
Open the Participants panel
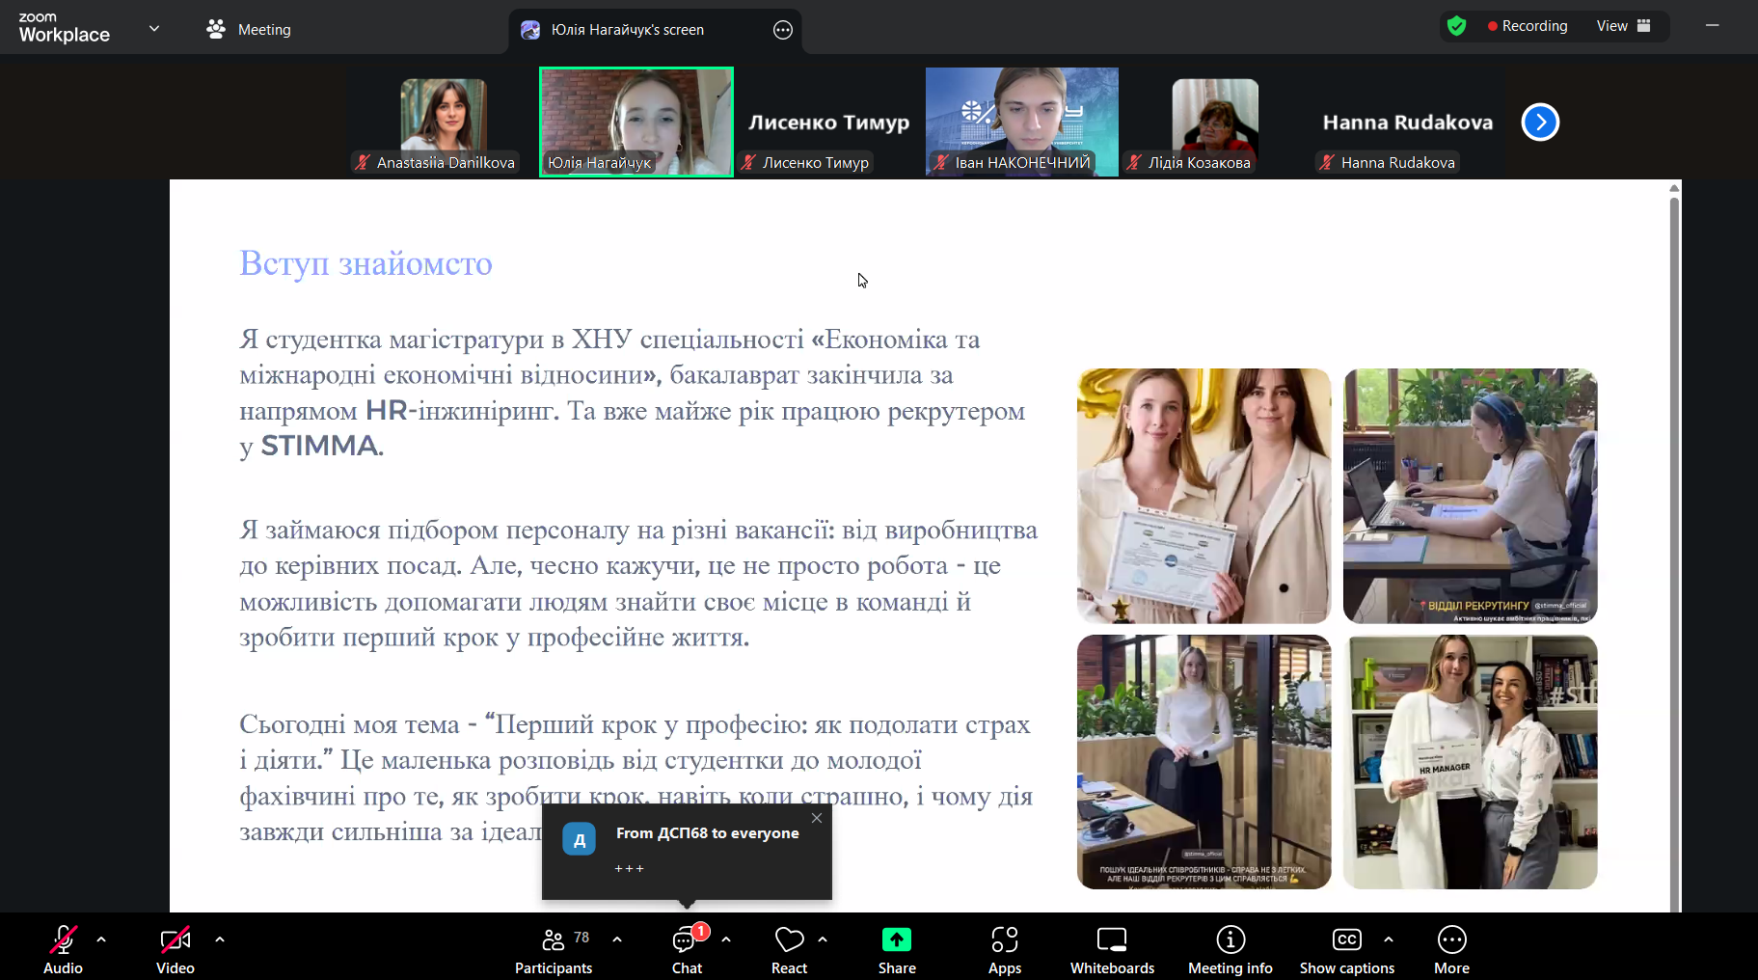[553, 950]
